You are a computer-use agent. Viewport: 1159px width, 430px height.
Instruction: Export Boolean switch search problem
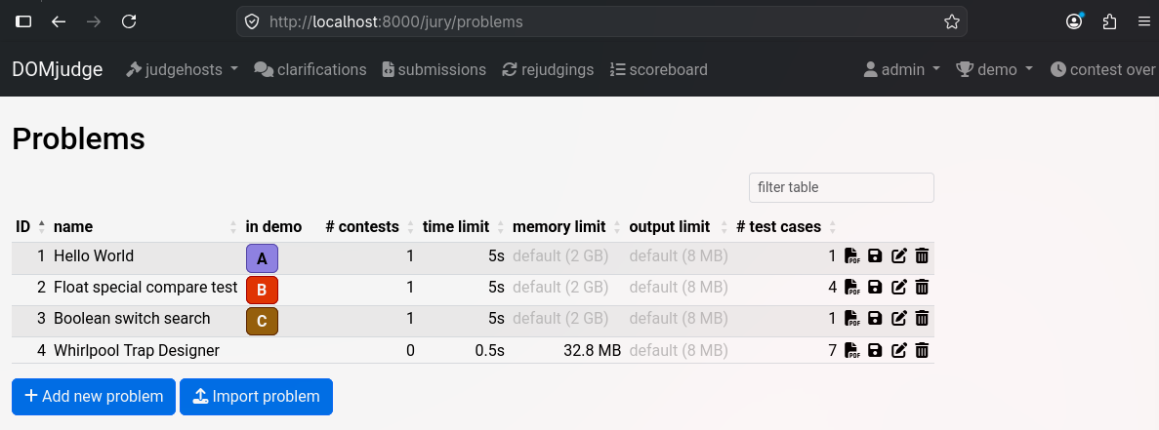tap(875, 319)
